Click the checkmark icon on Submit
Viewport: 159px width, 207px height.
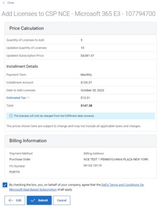(x=33, y=200)
